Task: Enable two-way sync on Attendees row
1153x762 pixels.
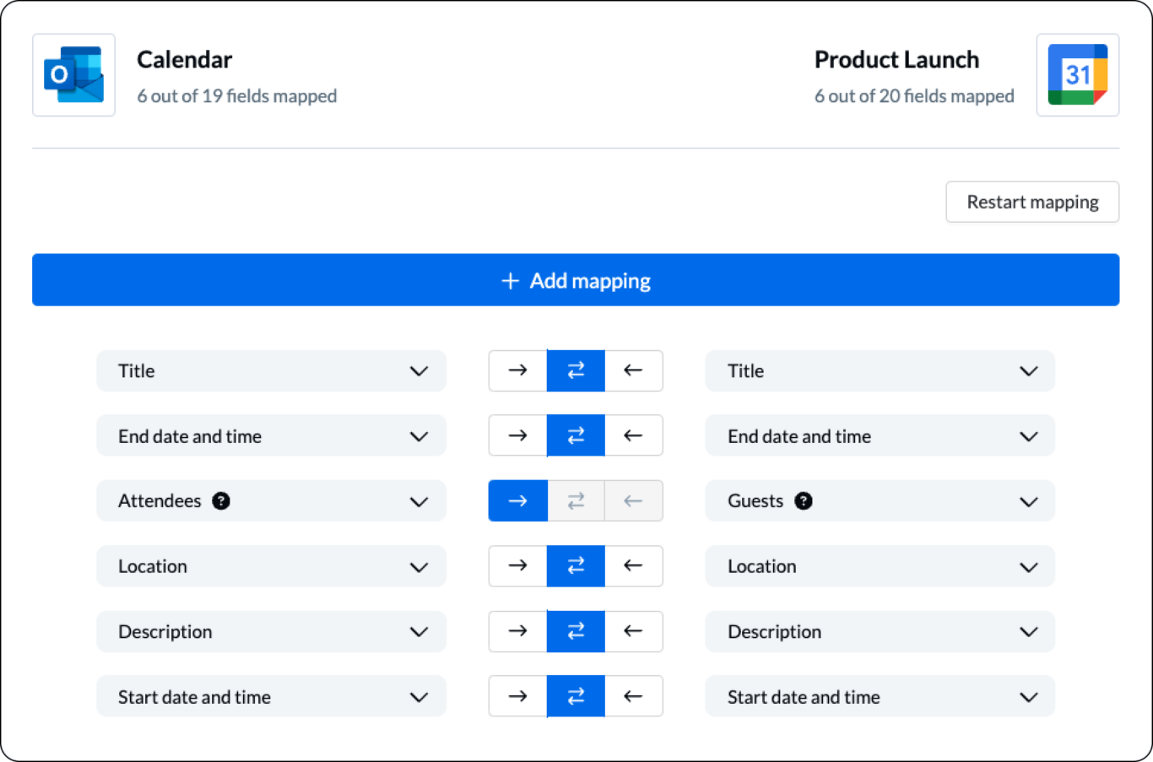Action: pos(576,501)
